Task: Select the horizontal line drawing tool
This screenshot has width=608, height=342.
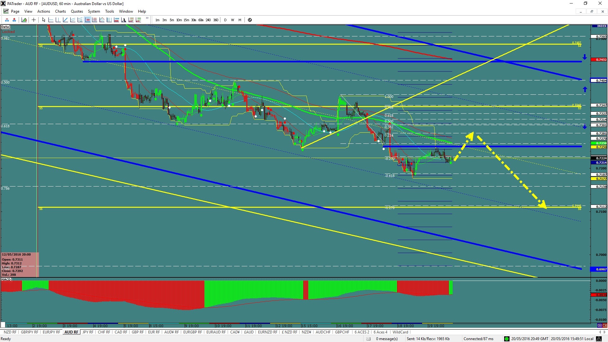Action: tap(51, 20)
